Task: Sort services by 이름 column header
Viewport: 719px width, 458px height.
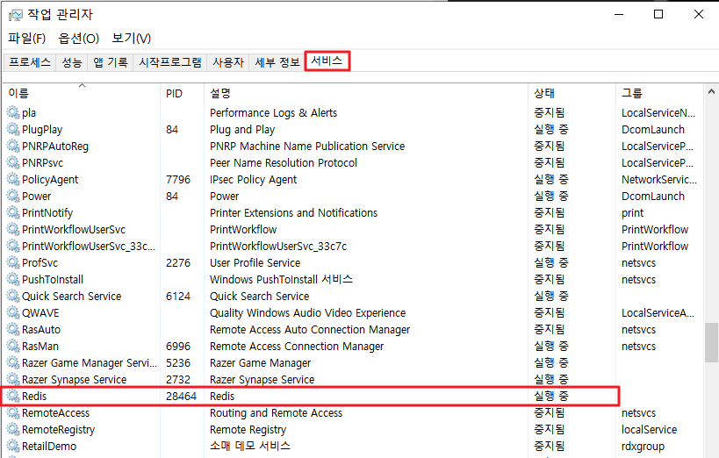Action: pos(82,93)
